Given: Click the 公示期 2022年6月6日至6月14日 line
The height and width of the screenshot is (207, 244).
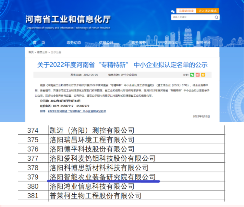Looking at the screenshot, I should click(x=60, y=101).
